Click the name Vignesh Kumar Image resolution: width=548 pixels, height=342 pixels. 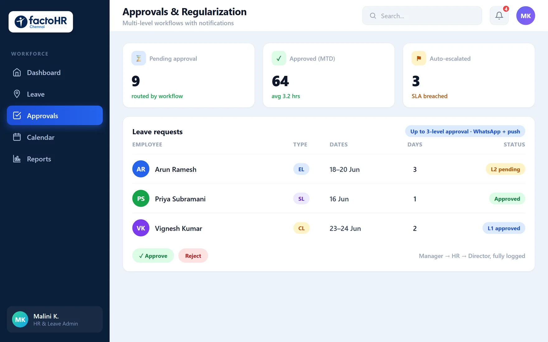tap(178, 229)
